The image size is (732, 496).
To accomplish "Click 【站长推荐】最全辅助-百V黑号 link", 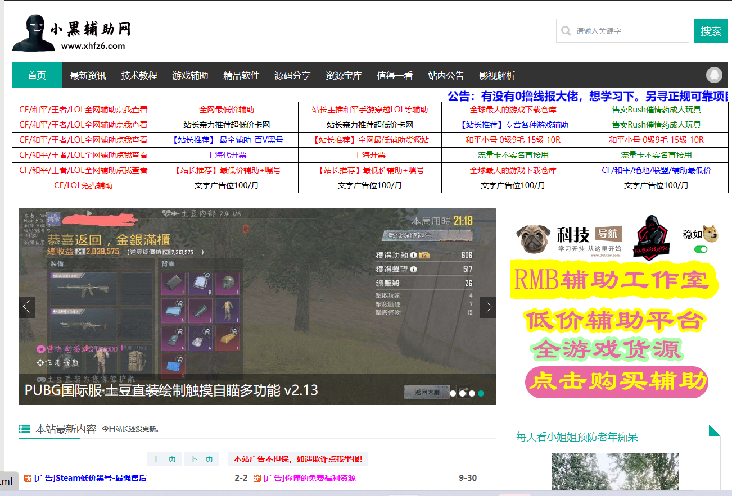I will pos(227,140).
